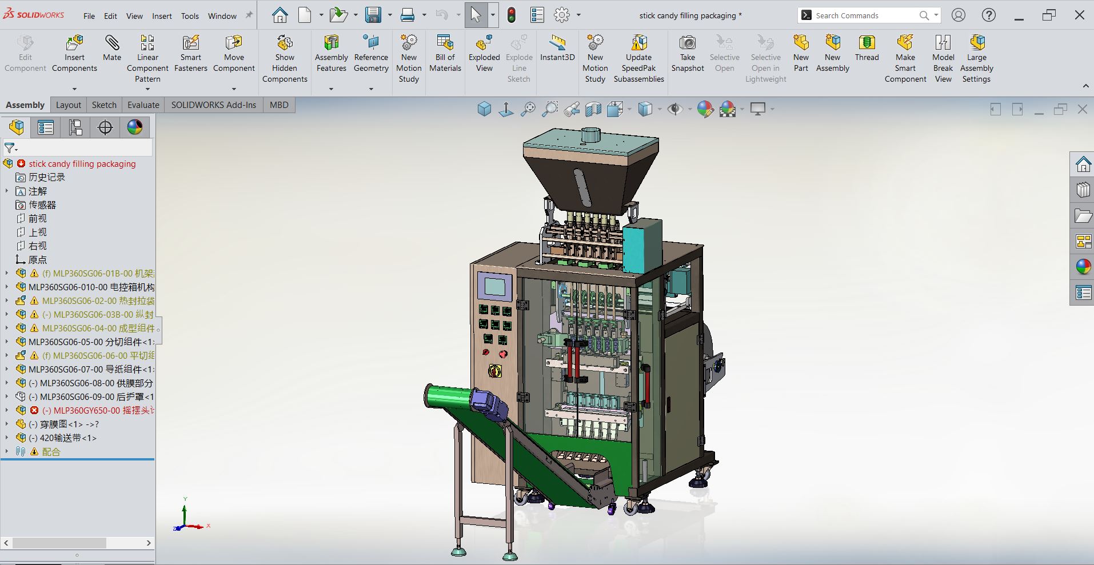Screen dimensions: 1094x565
Task: Open Options dropdown arrow
Action: pos(578,15)
